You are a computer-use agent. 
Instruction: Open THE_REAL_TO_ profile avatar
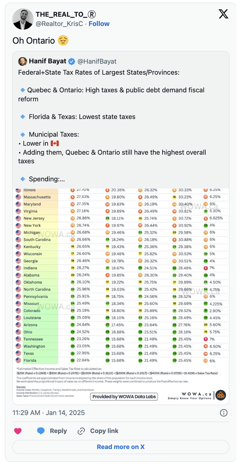23,19
